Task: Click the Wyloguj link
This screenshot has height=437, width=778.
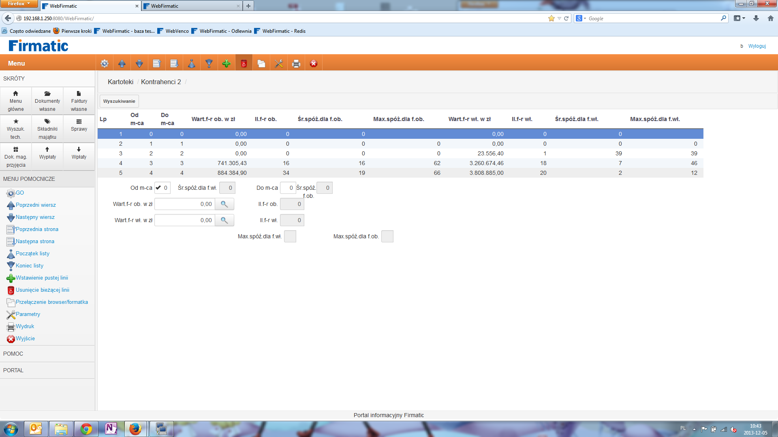Action: click(757, 46)
